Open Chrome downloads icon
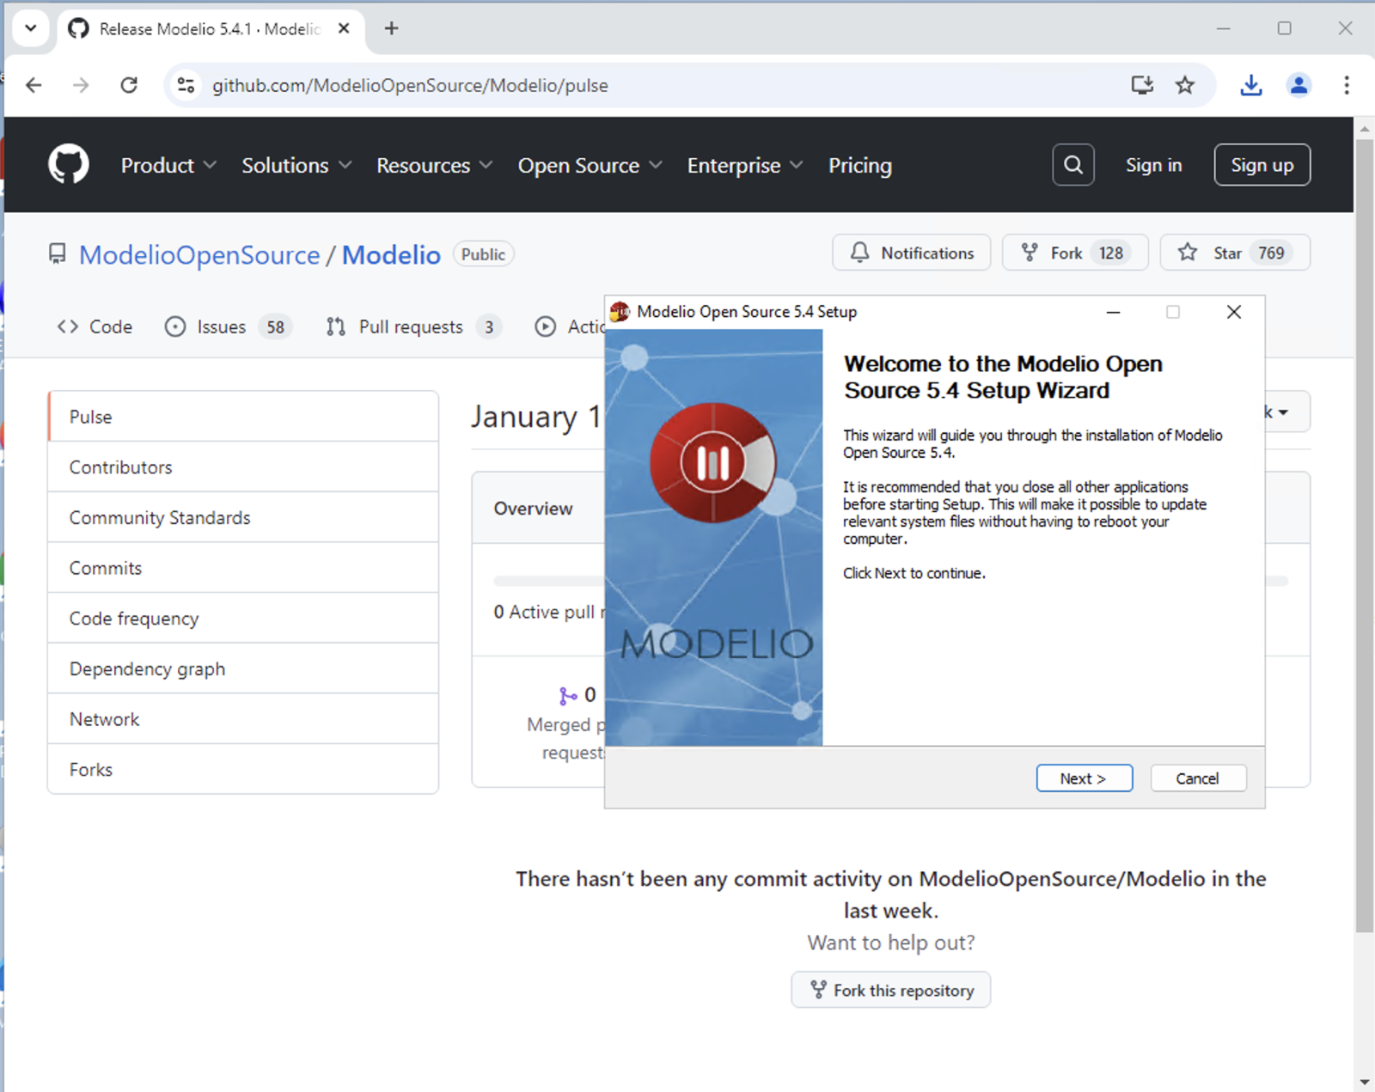 click(1250, 85)
